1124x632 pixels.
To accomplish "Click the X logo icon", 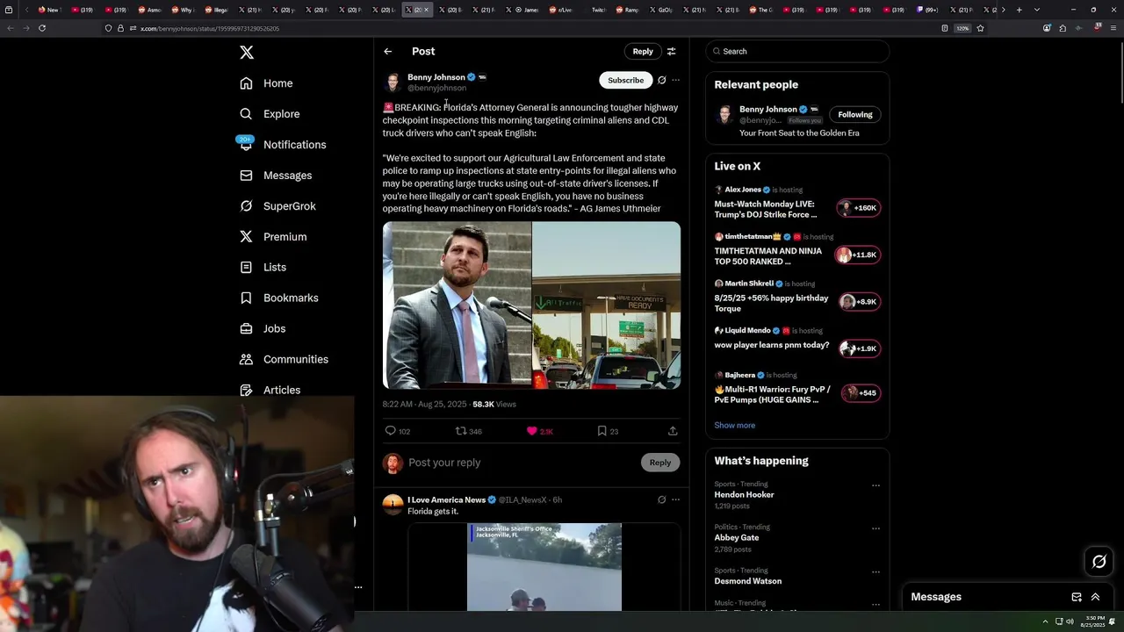I will [x=247, y=53].
